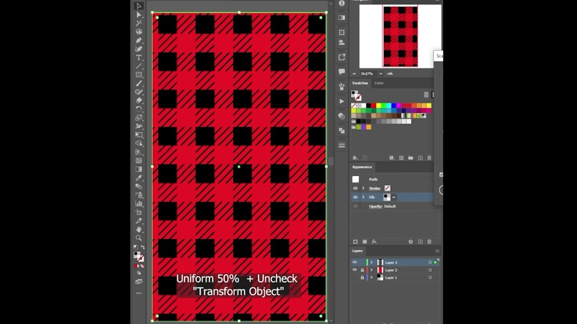This screenshot has height=324, width=577.
Task: Select the Perspective Grid tool
Action: (x=139, y=152)
